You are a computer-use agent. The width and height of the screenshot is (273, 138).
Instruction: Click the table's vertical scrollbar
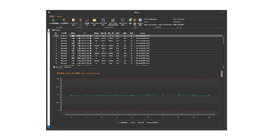tap(223, 40)
